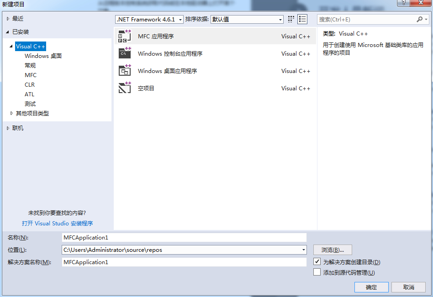Select Visual C++ in the tree
The image size is (433, 297).
point(31,47)
